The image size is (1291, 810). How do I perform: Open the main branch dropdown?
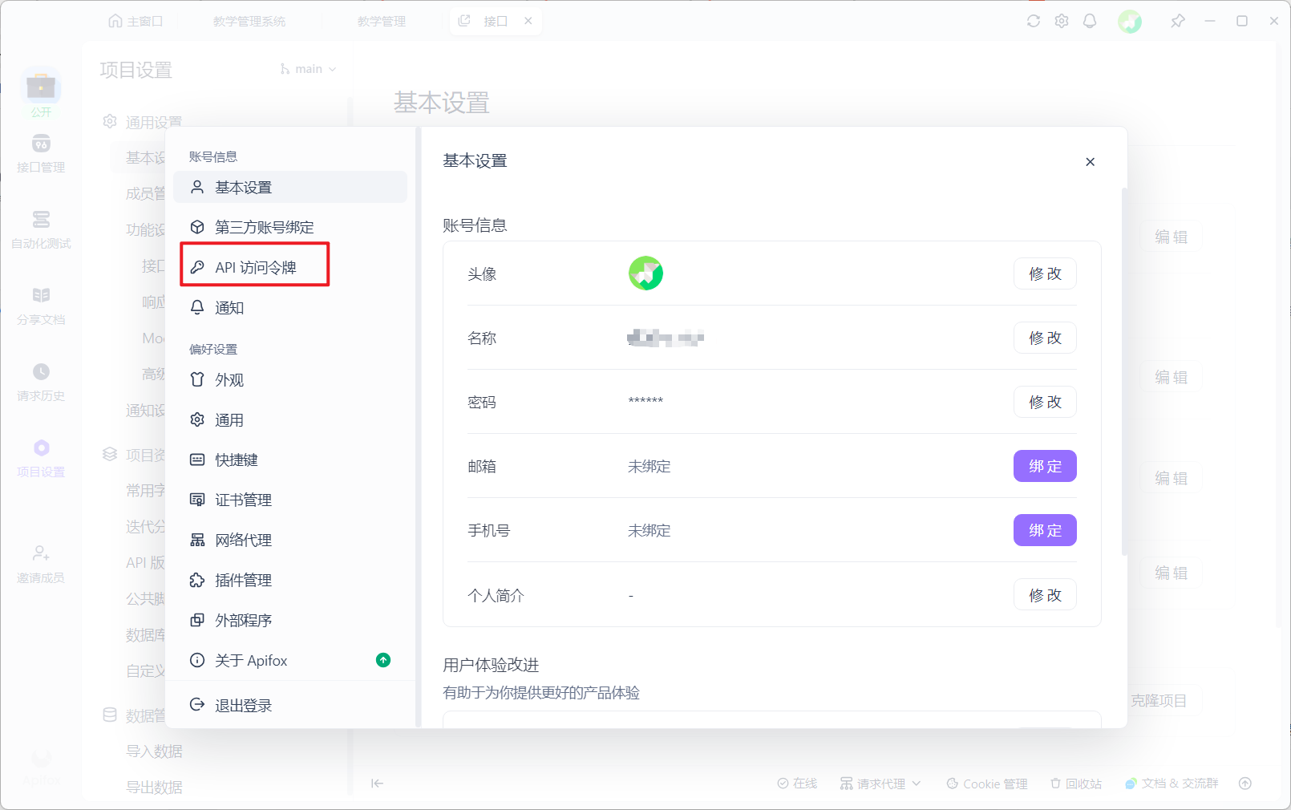click(x=307, y=69)
